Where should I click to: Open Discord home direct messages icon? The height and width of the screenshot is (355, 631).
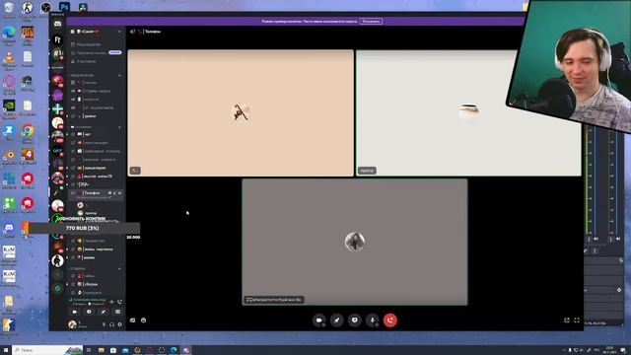point(57,24)
